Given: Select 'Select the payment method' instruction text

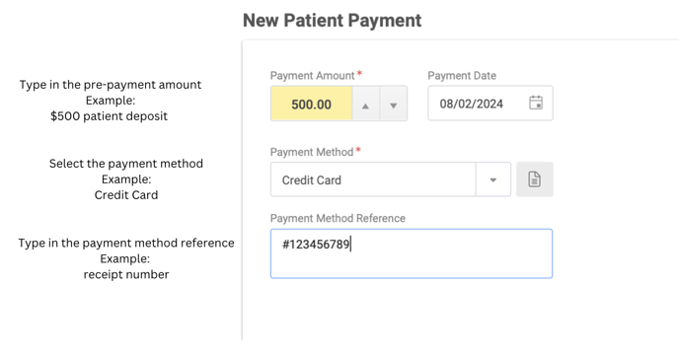Looking at the screenshot, I should 126,164.
